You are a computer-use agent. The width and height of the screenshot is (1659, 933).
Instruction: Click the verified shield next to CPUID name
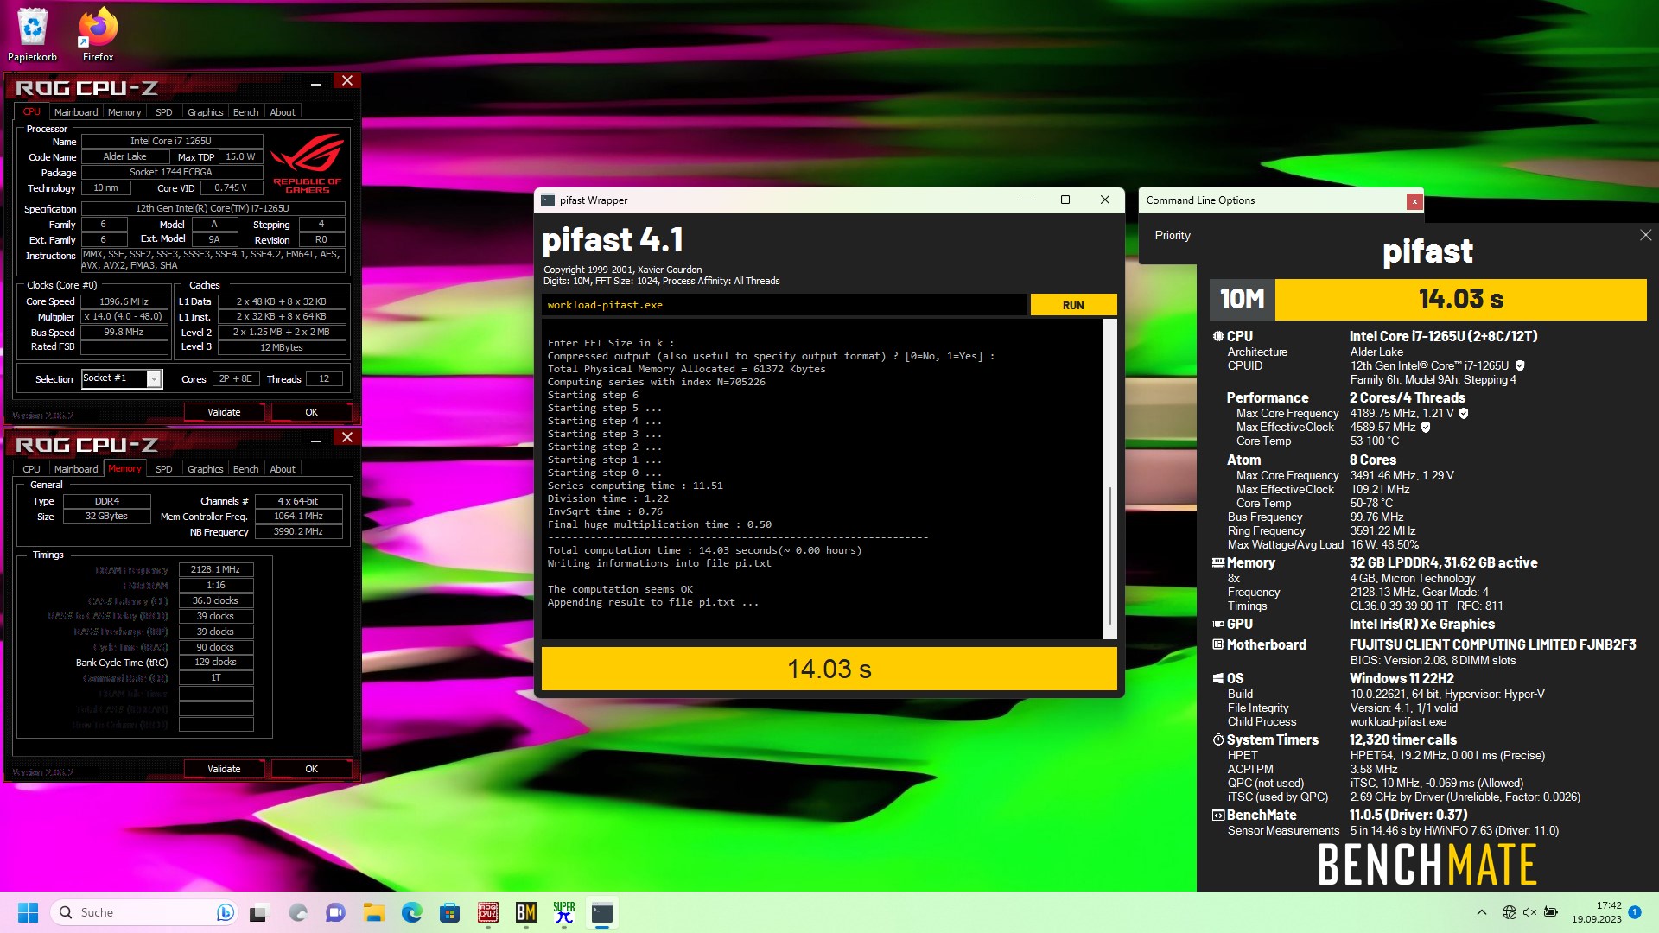click(x=1520, y=365)
